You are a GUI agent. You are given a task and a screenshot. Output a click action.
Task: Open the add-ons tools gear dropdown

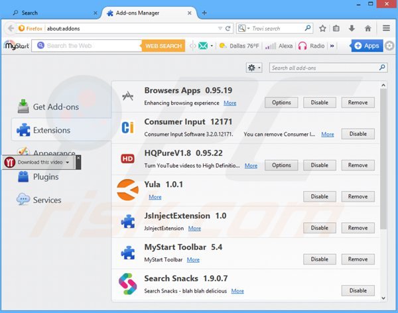point(254,68)
